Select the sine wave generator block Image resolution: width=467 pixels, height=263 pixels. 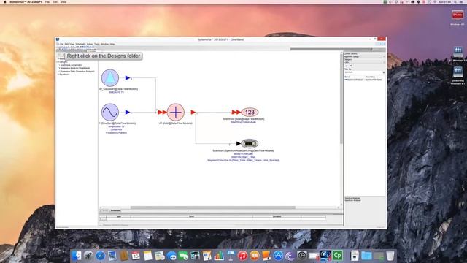[110, 112]
